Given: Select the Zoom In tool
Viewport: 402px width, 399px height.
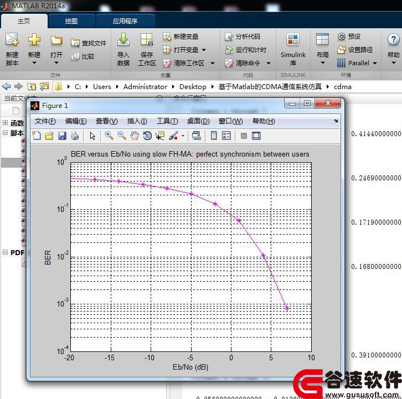Looking at the screenshot, I should (x=109, y=136).
